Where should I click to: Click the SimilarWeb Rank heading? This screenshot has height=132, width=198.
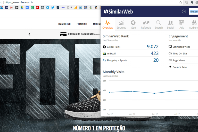tap(116, 36)
